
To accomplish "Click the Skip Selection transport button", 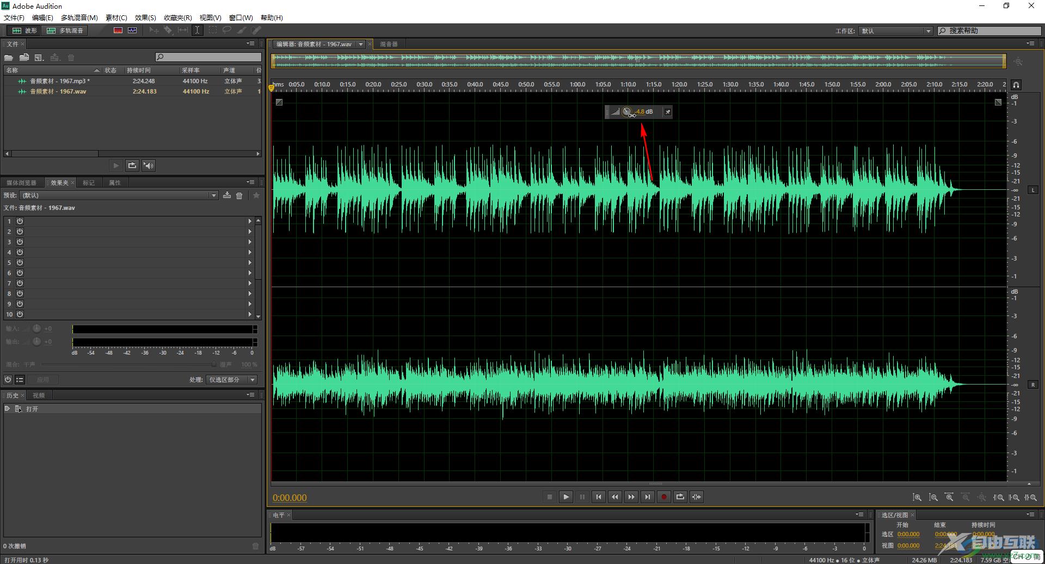I will click(x=697, y=497).
